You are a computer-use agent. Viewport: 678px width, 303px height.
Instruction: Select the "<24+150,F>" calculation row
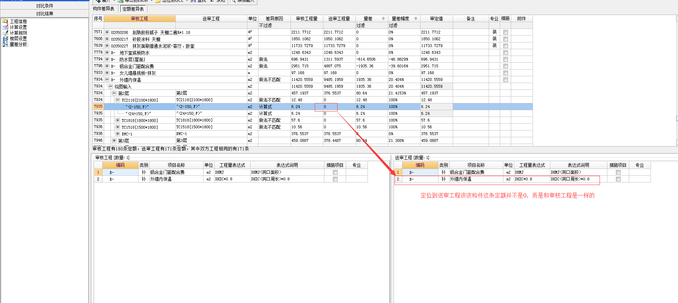tap(313, 113)
